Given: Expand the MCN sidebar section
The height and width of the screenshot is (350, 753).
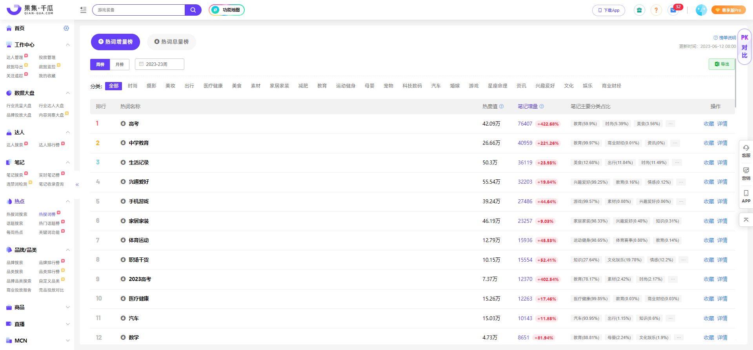Looking at the screenshot, I should (68, 341).
